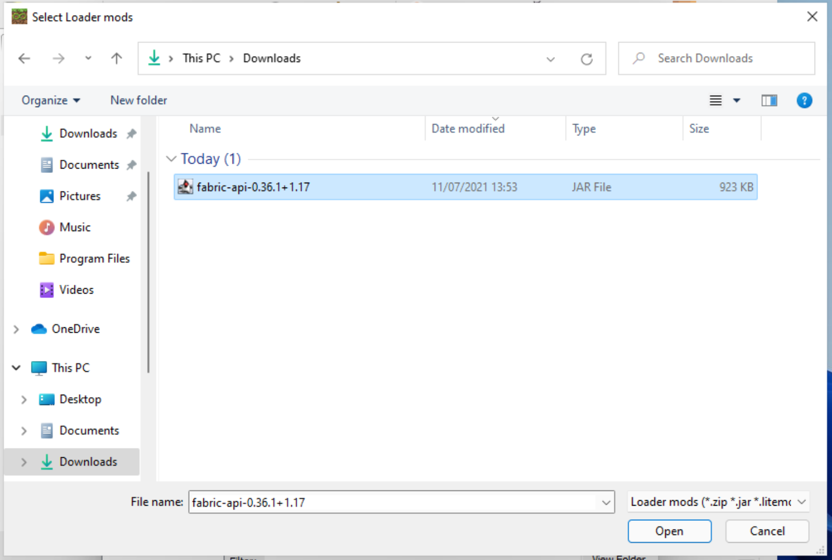
Task: Collapse the Today group
Action: pos(171,159)
